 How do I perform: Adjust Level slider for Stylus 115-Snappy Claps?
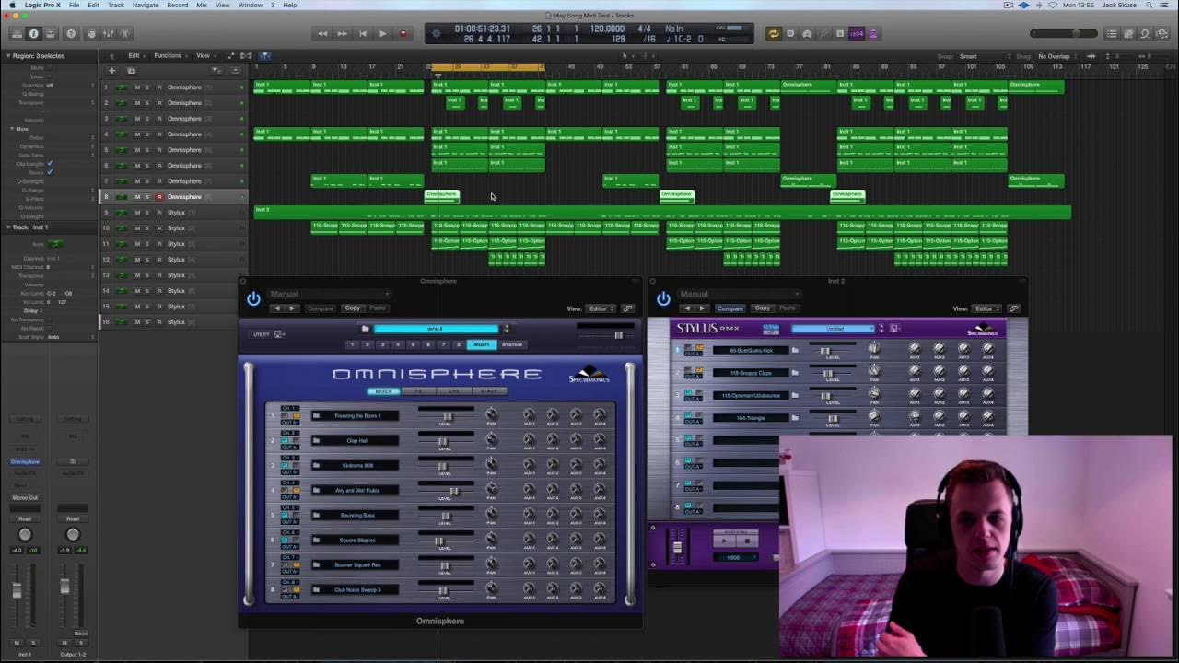[x=827, y=373]
